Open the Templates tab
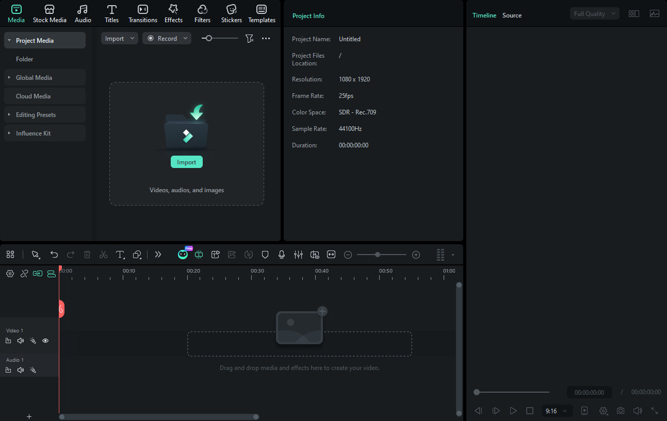The width and height of the screenshot is (667, 421). click(x=262, y=13)
